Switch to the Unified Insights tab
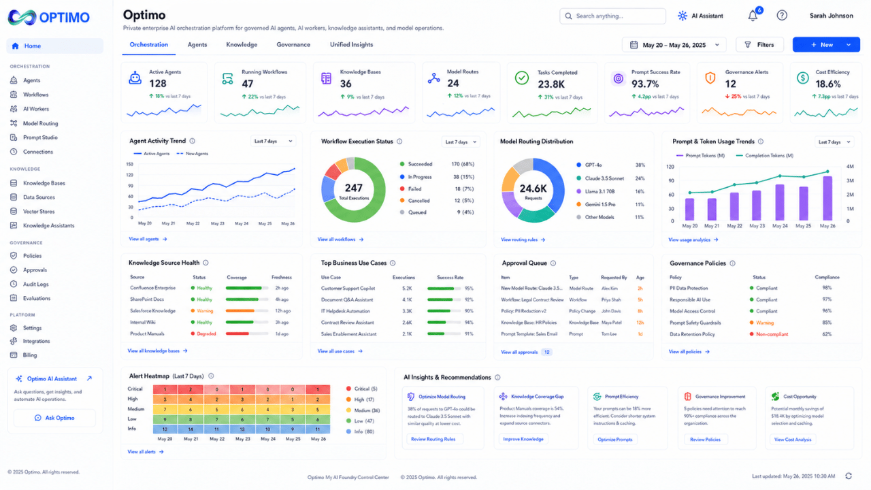 coord(352,45)
